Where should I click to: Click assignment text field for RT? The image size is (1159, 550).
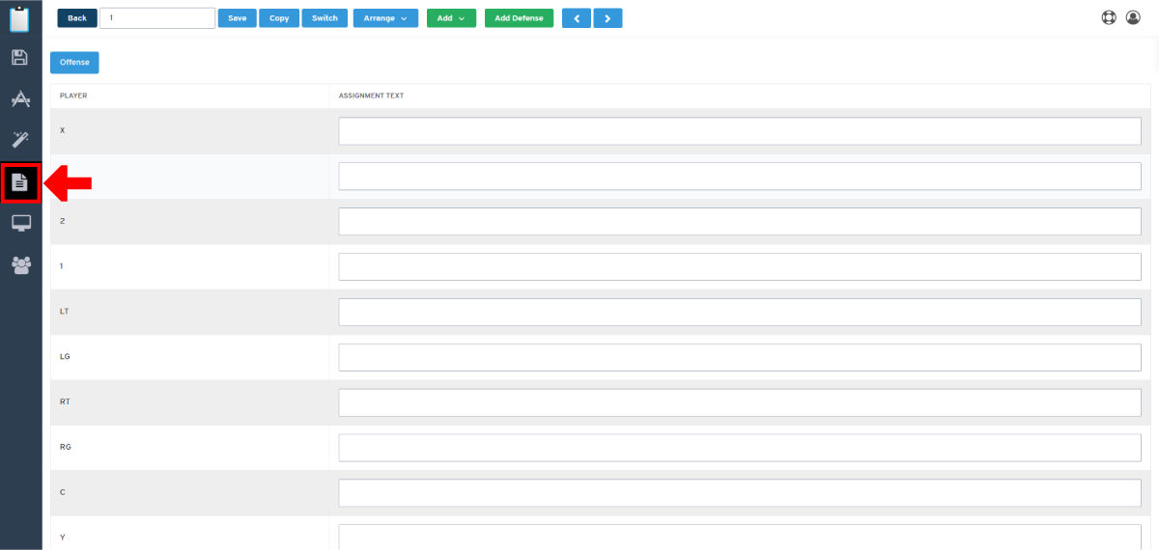click(x=740, y=402)
